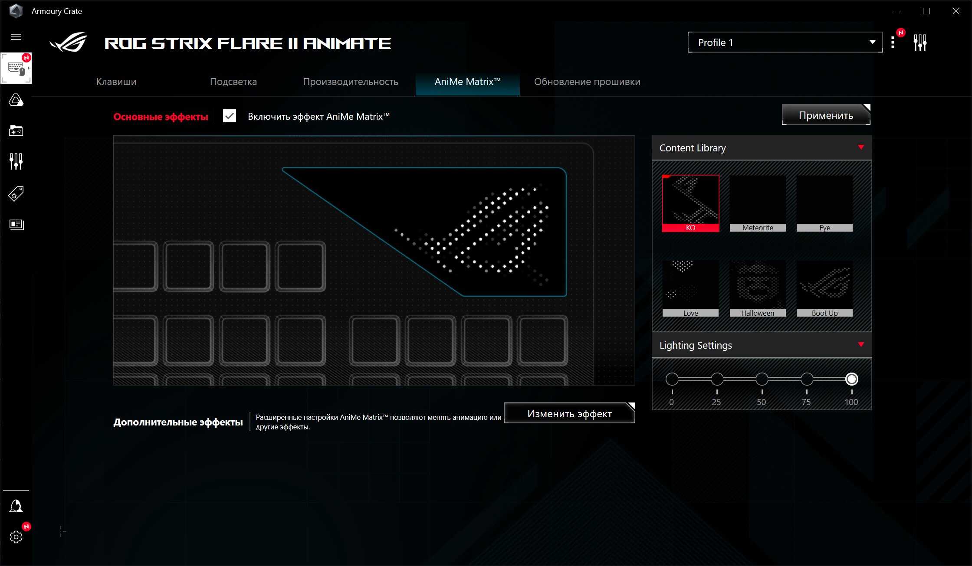Open the three-dot profile options menu
This screenshot has height=566, width=972.
coord(893,43)
